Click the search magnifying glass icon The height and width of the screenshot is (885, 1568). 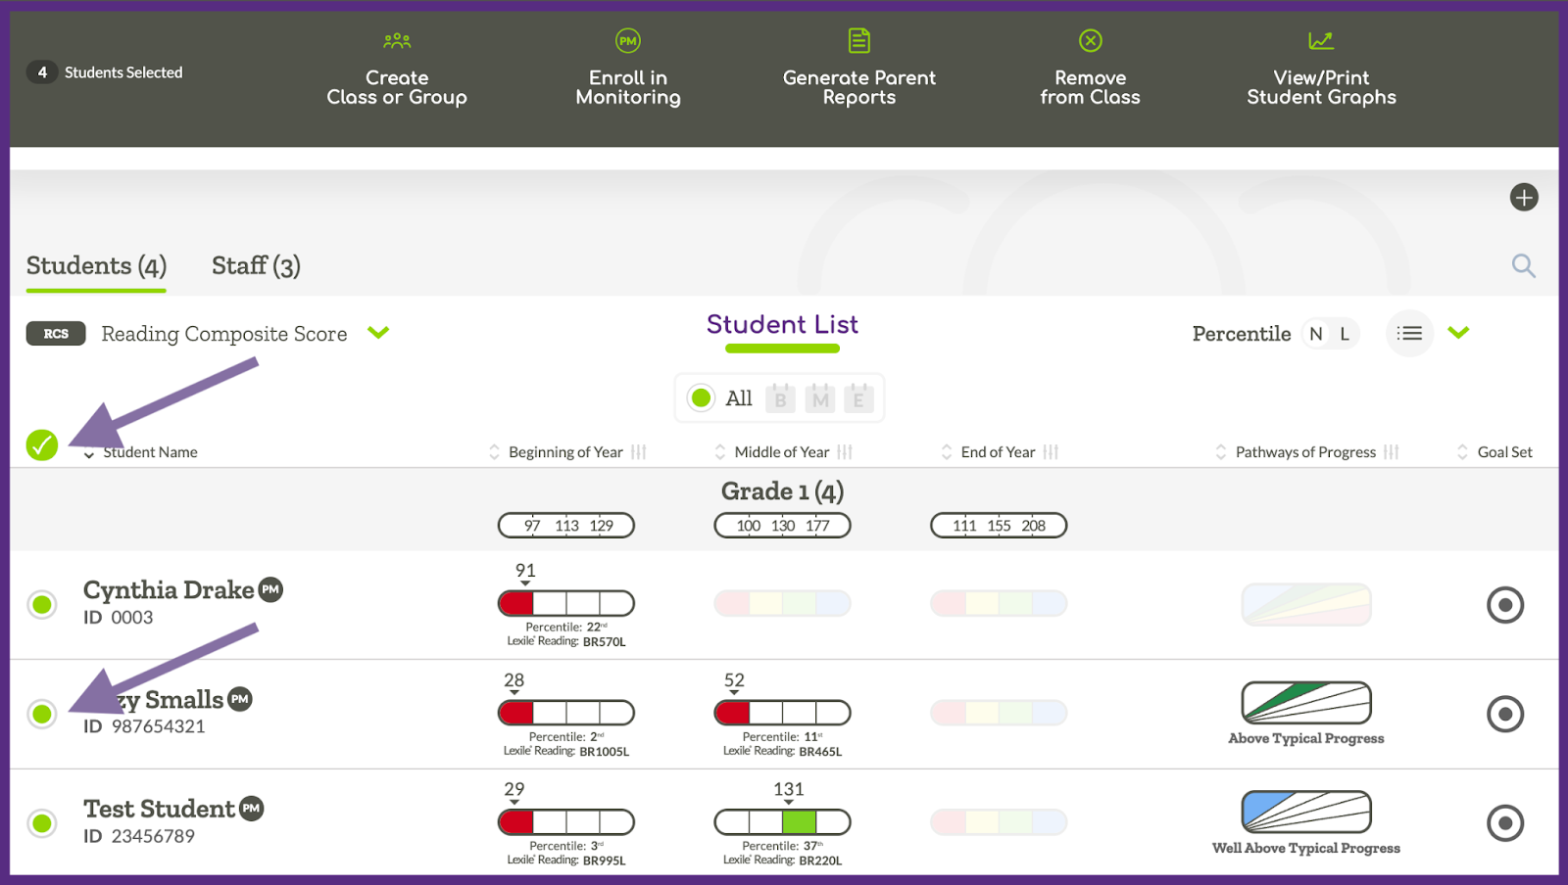coord(1523,265)
